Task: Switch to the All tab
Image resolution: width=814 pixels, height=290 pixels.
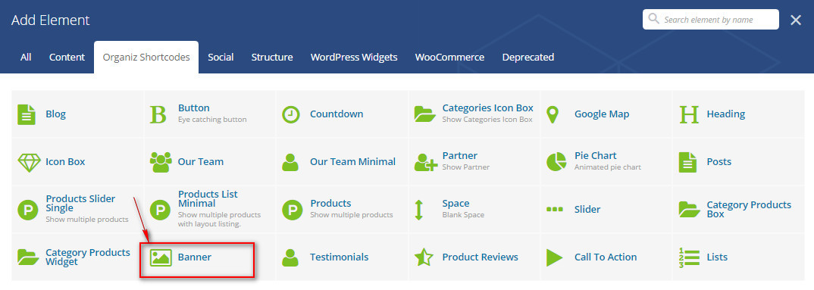Action: point(26,57)
